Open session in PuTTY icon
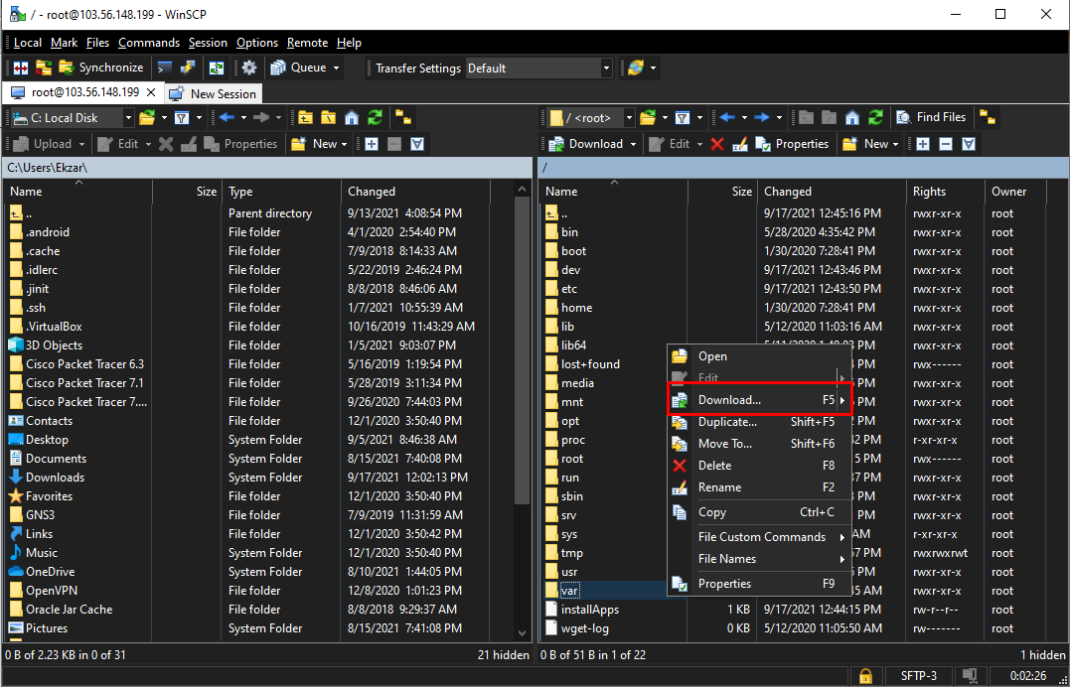This screenshot has height=687, width=1070. click(x=188, y=68)
